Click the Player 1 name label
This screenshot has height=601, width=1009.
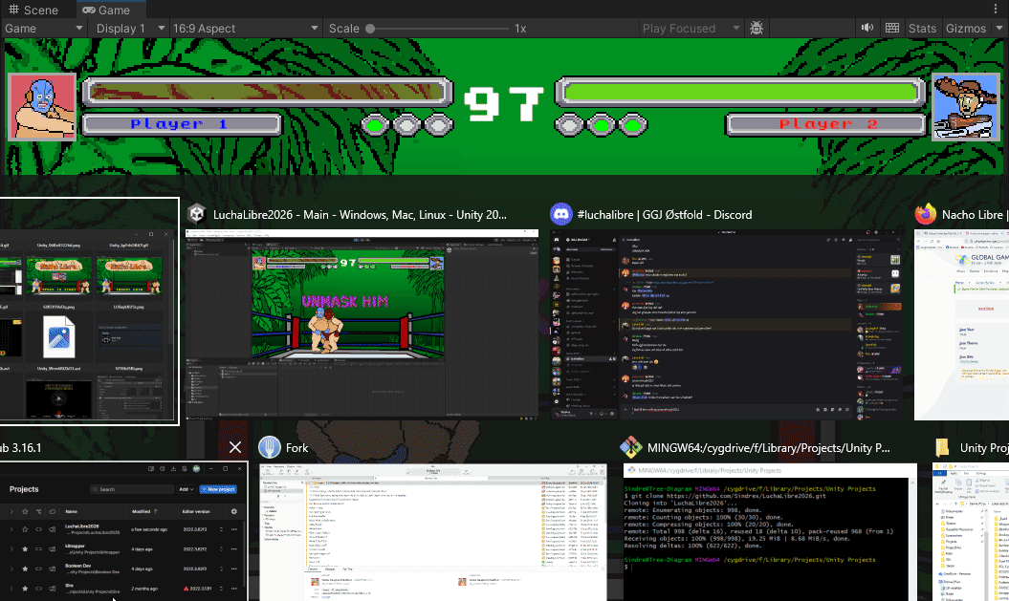pos(182,124)
